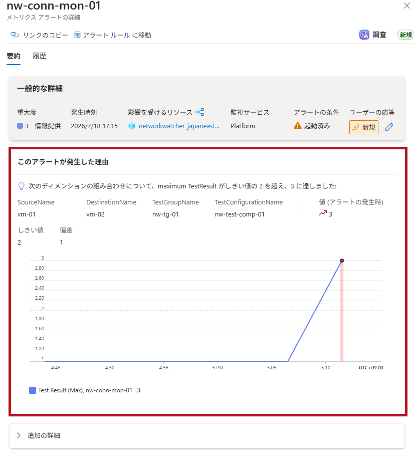Image resolution: width=414 pixels, height=459 pixels.
Task: Click the 一般的な詳細 heading
Action: click(x=40, y=88)
